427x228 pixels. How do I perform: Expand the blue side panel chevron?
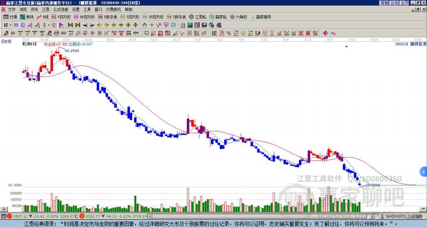(x=424, y=172)
